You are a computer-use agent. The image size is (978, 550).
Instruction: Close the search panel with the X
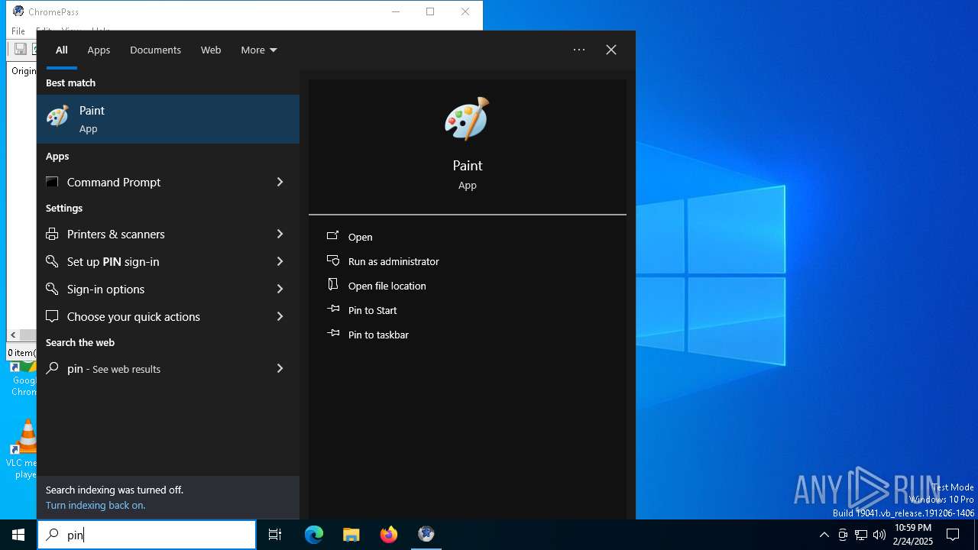(x=611, y=50)
